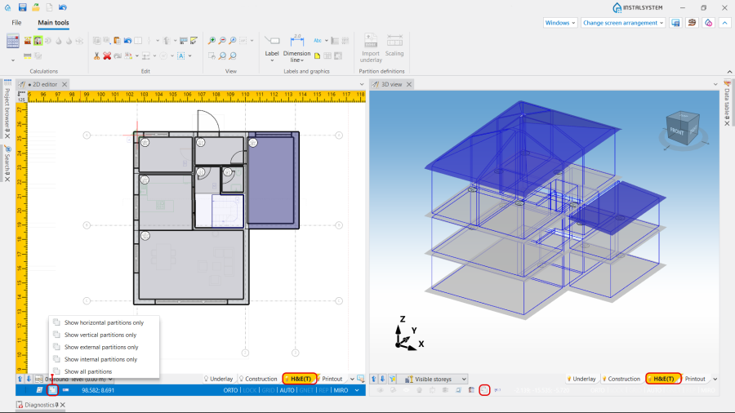This screenshot has width=735, height=413.
Task: Toggle MIRO mode in 2D editor status bar
Action: pyautogui.click(x=341, y=390)
